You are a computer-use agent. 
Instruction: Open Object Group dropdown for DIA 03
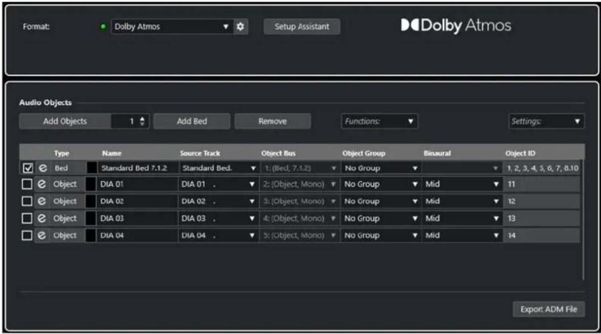click(x=380, y=218)
